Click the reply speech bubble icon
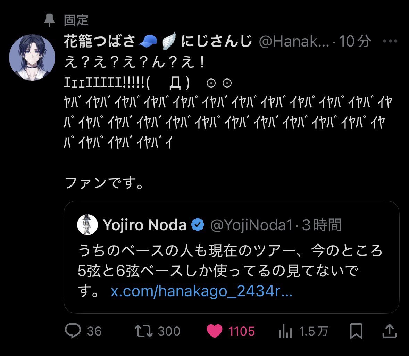The height and width of the screenshot is (356, 409). click(x=73, y=331)
